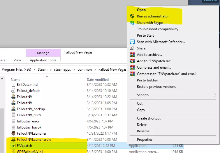Choose Share with Skype
220x155 pixels.
coord(150,23)
